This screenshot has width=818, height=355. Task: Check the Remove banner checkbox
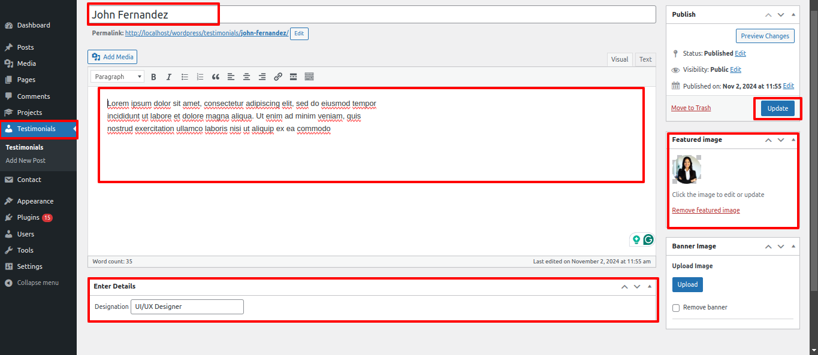pos(676,308)
